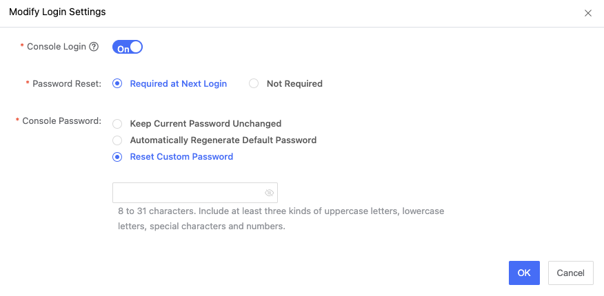Image resolution: width=604 pixels, height=296 pixels.
Task: Choose the Not Required radio circle
Action: coord(254,83)
